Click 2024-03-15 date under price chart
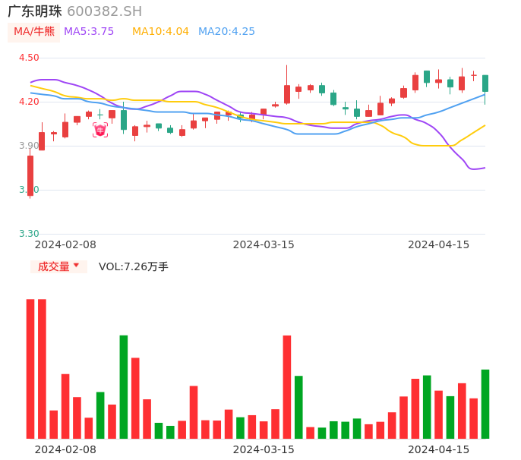521x460 pixels. click(264, 244)
